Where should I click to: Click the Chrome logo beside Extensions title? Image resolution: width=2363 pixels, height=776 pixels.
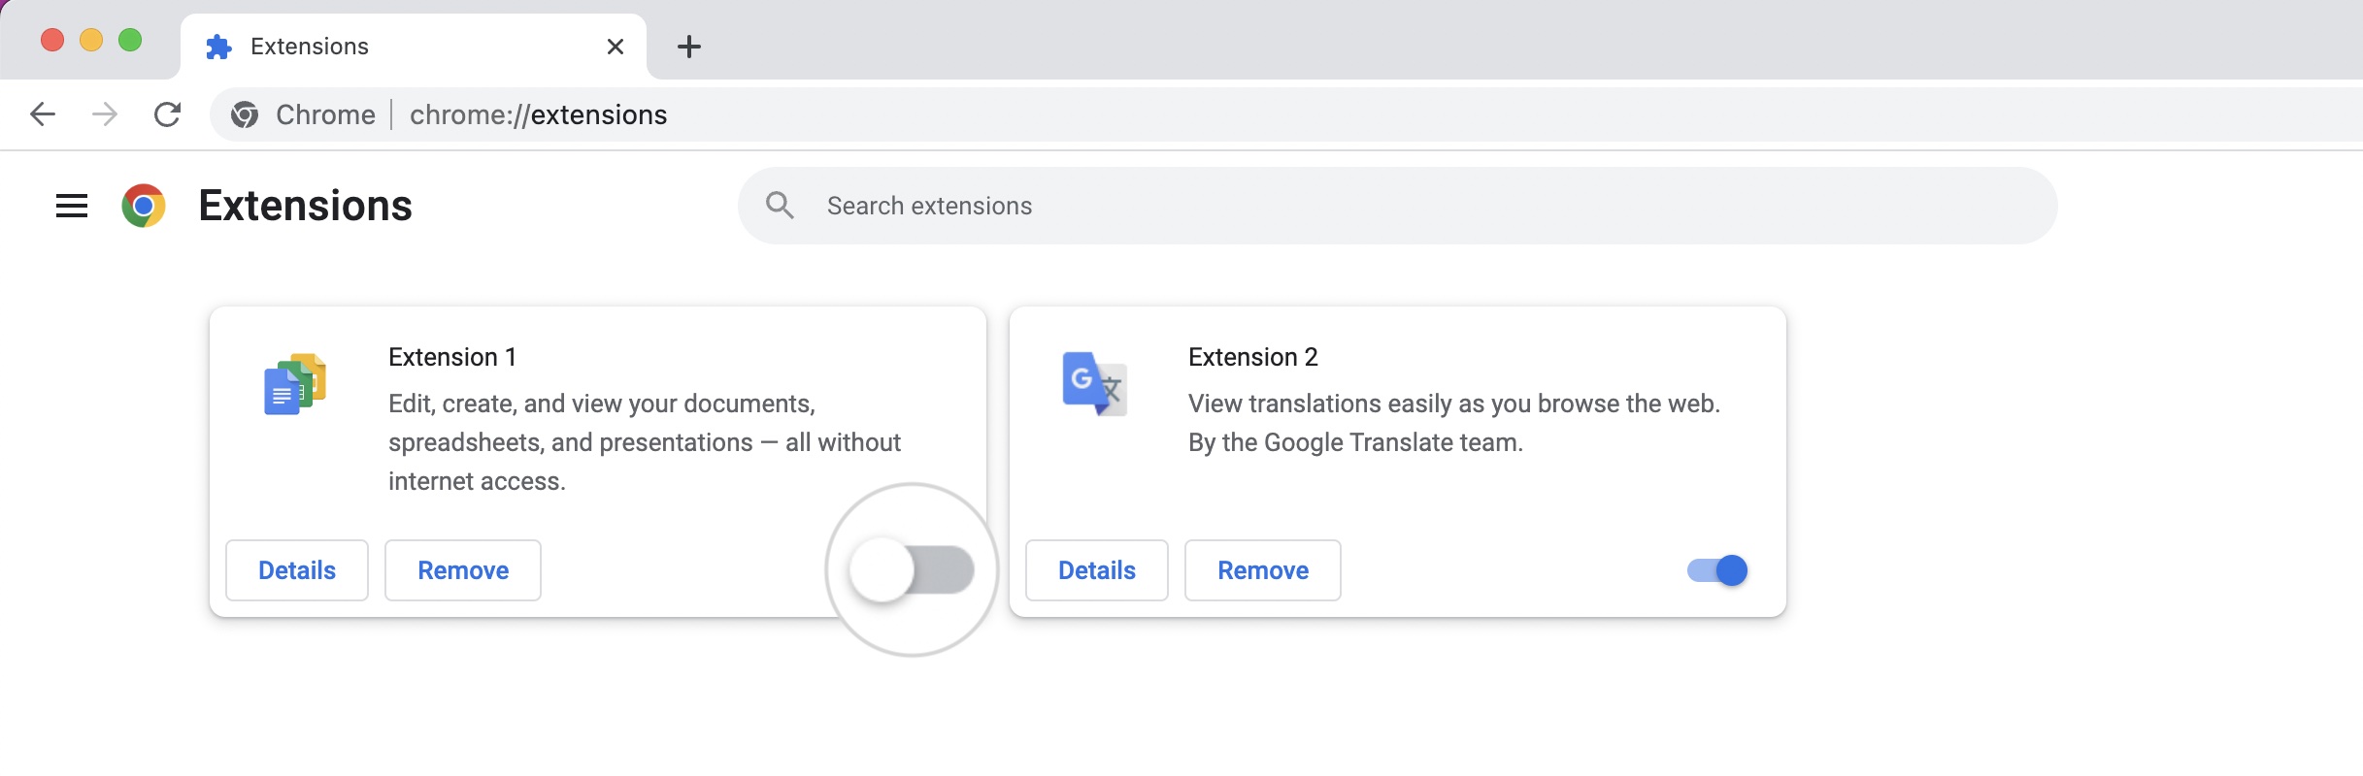tap(144, 206)
